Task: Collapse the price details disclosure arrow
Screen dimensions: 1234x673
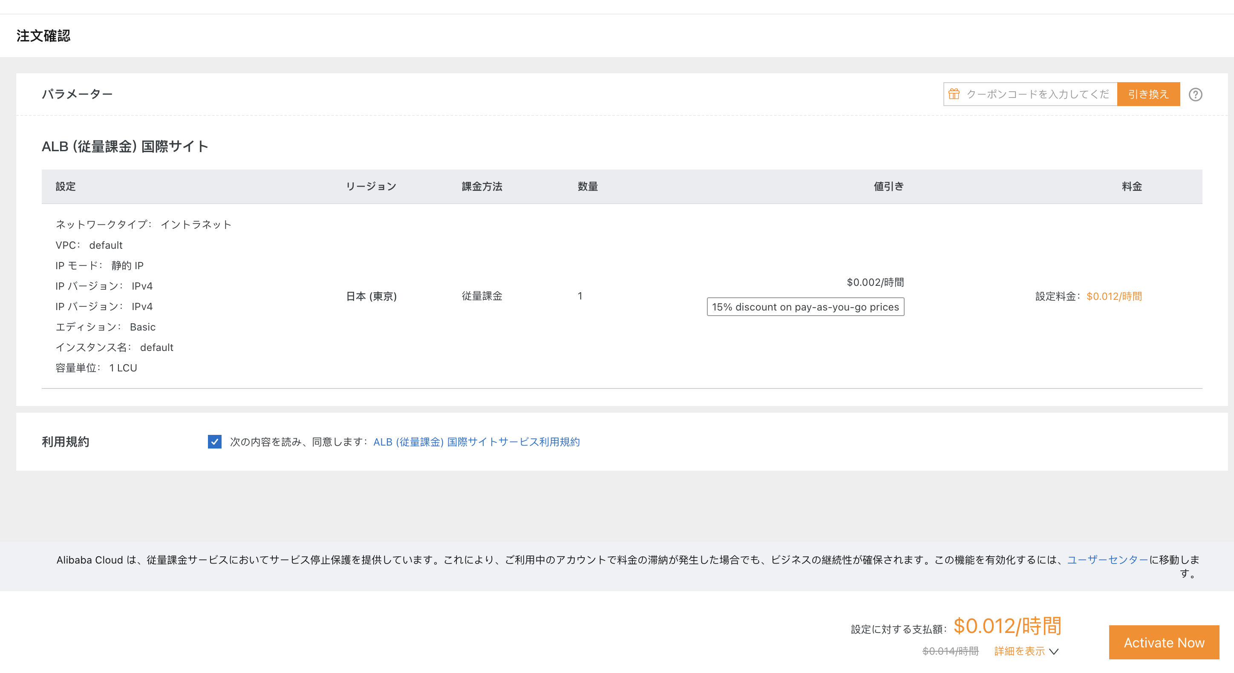Action: pos(1053,651)
